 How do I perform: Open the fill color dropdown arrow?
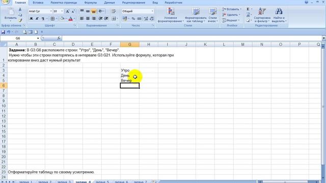coord(66,19)
